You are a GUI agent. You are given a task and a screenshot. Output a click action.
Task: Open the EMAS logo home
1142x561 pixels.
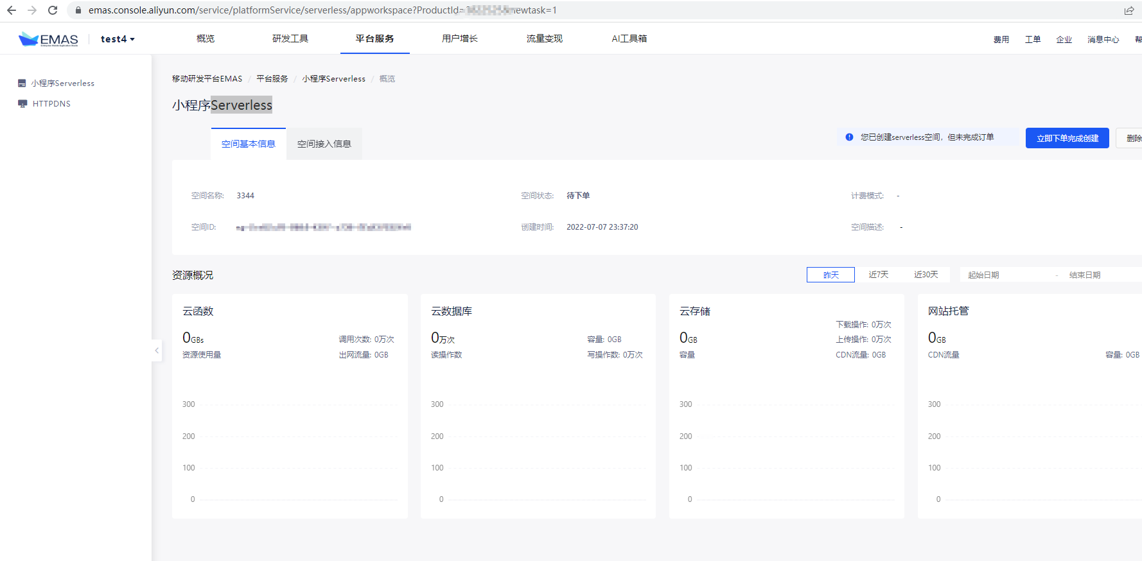coord(48,39)
